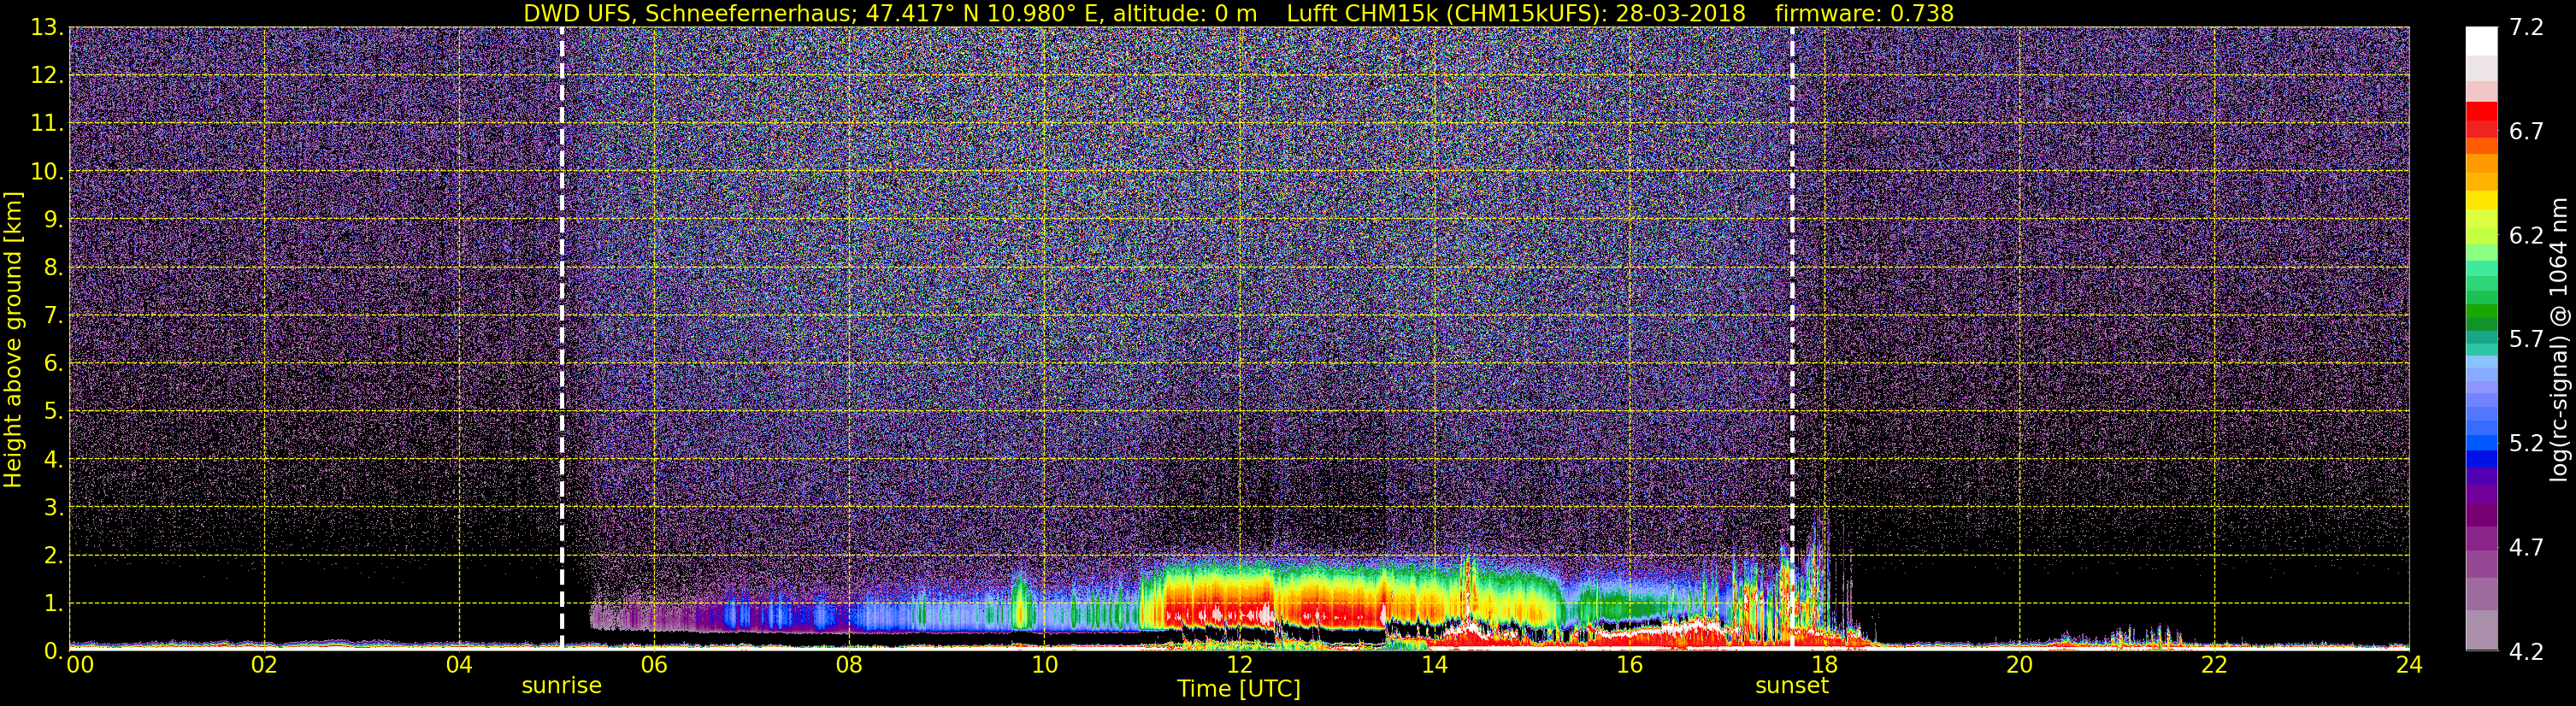
Task: Click the height axis tick label "5."
Action: pos(52,412)
